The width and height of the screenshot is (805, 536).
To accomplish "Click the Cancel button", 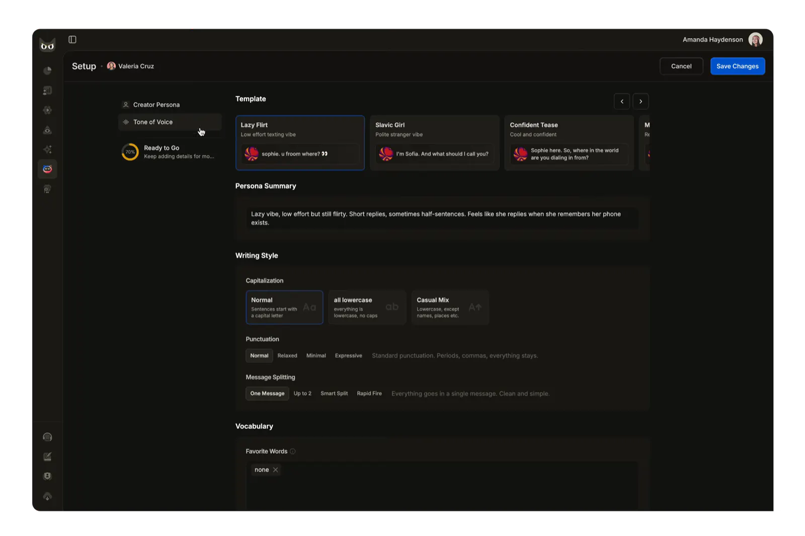I will click(681, 66).
